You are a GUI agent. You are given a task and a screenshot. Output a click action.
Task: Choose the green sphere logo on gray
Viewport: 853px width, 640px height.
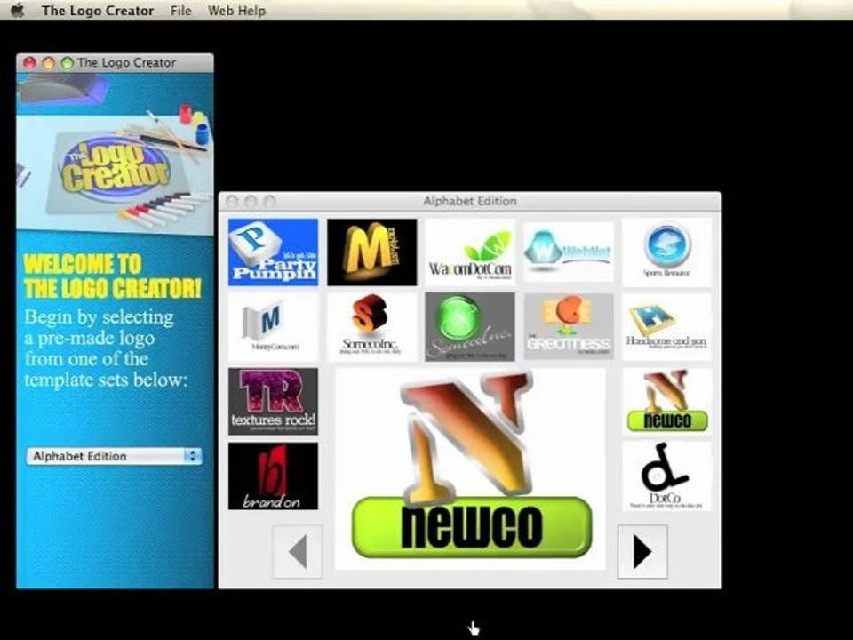click(470, 326)
